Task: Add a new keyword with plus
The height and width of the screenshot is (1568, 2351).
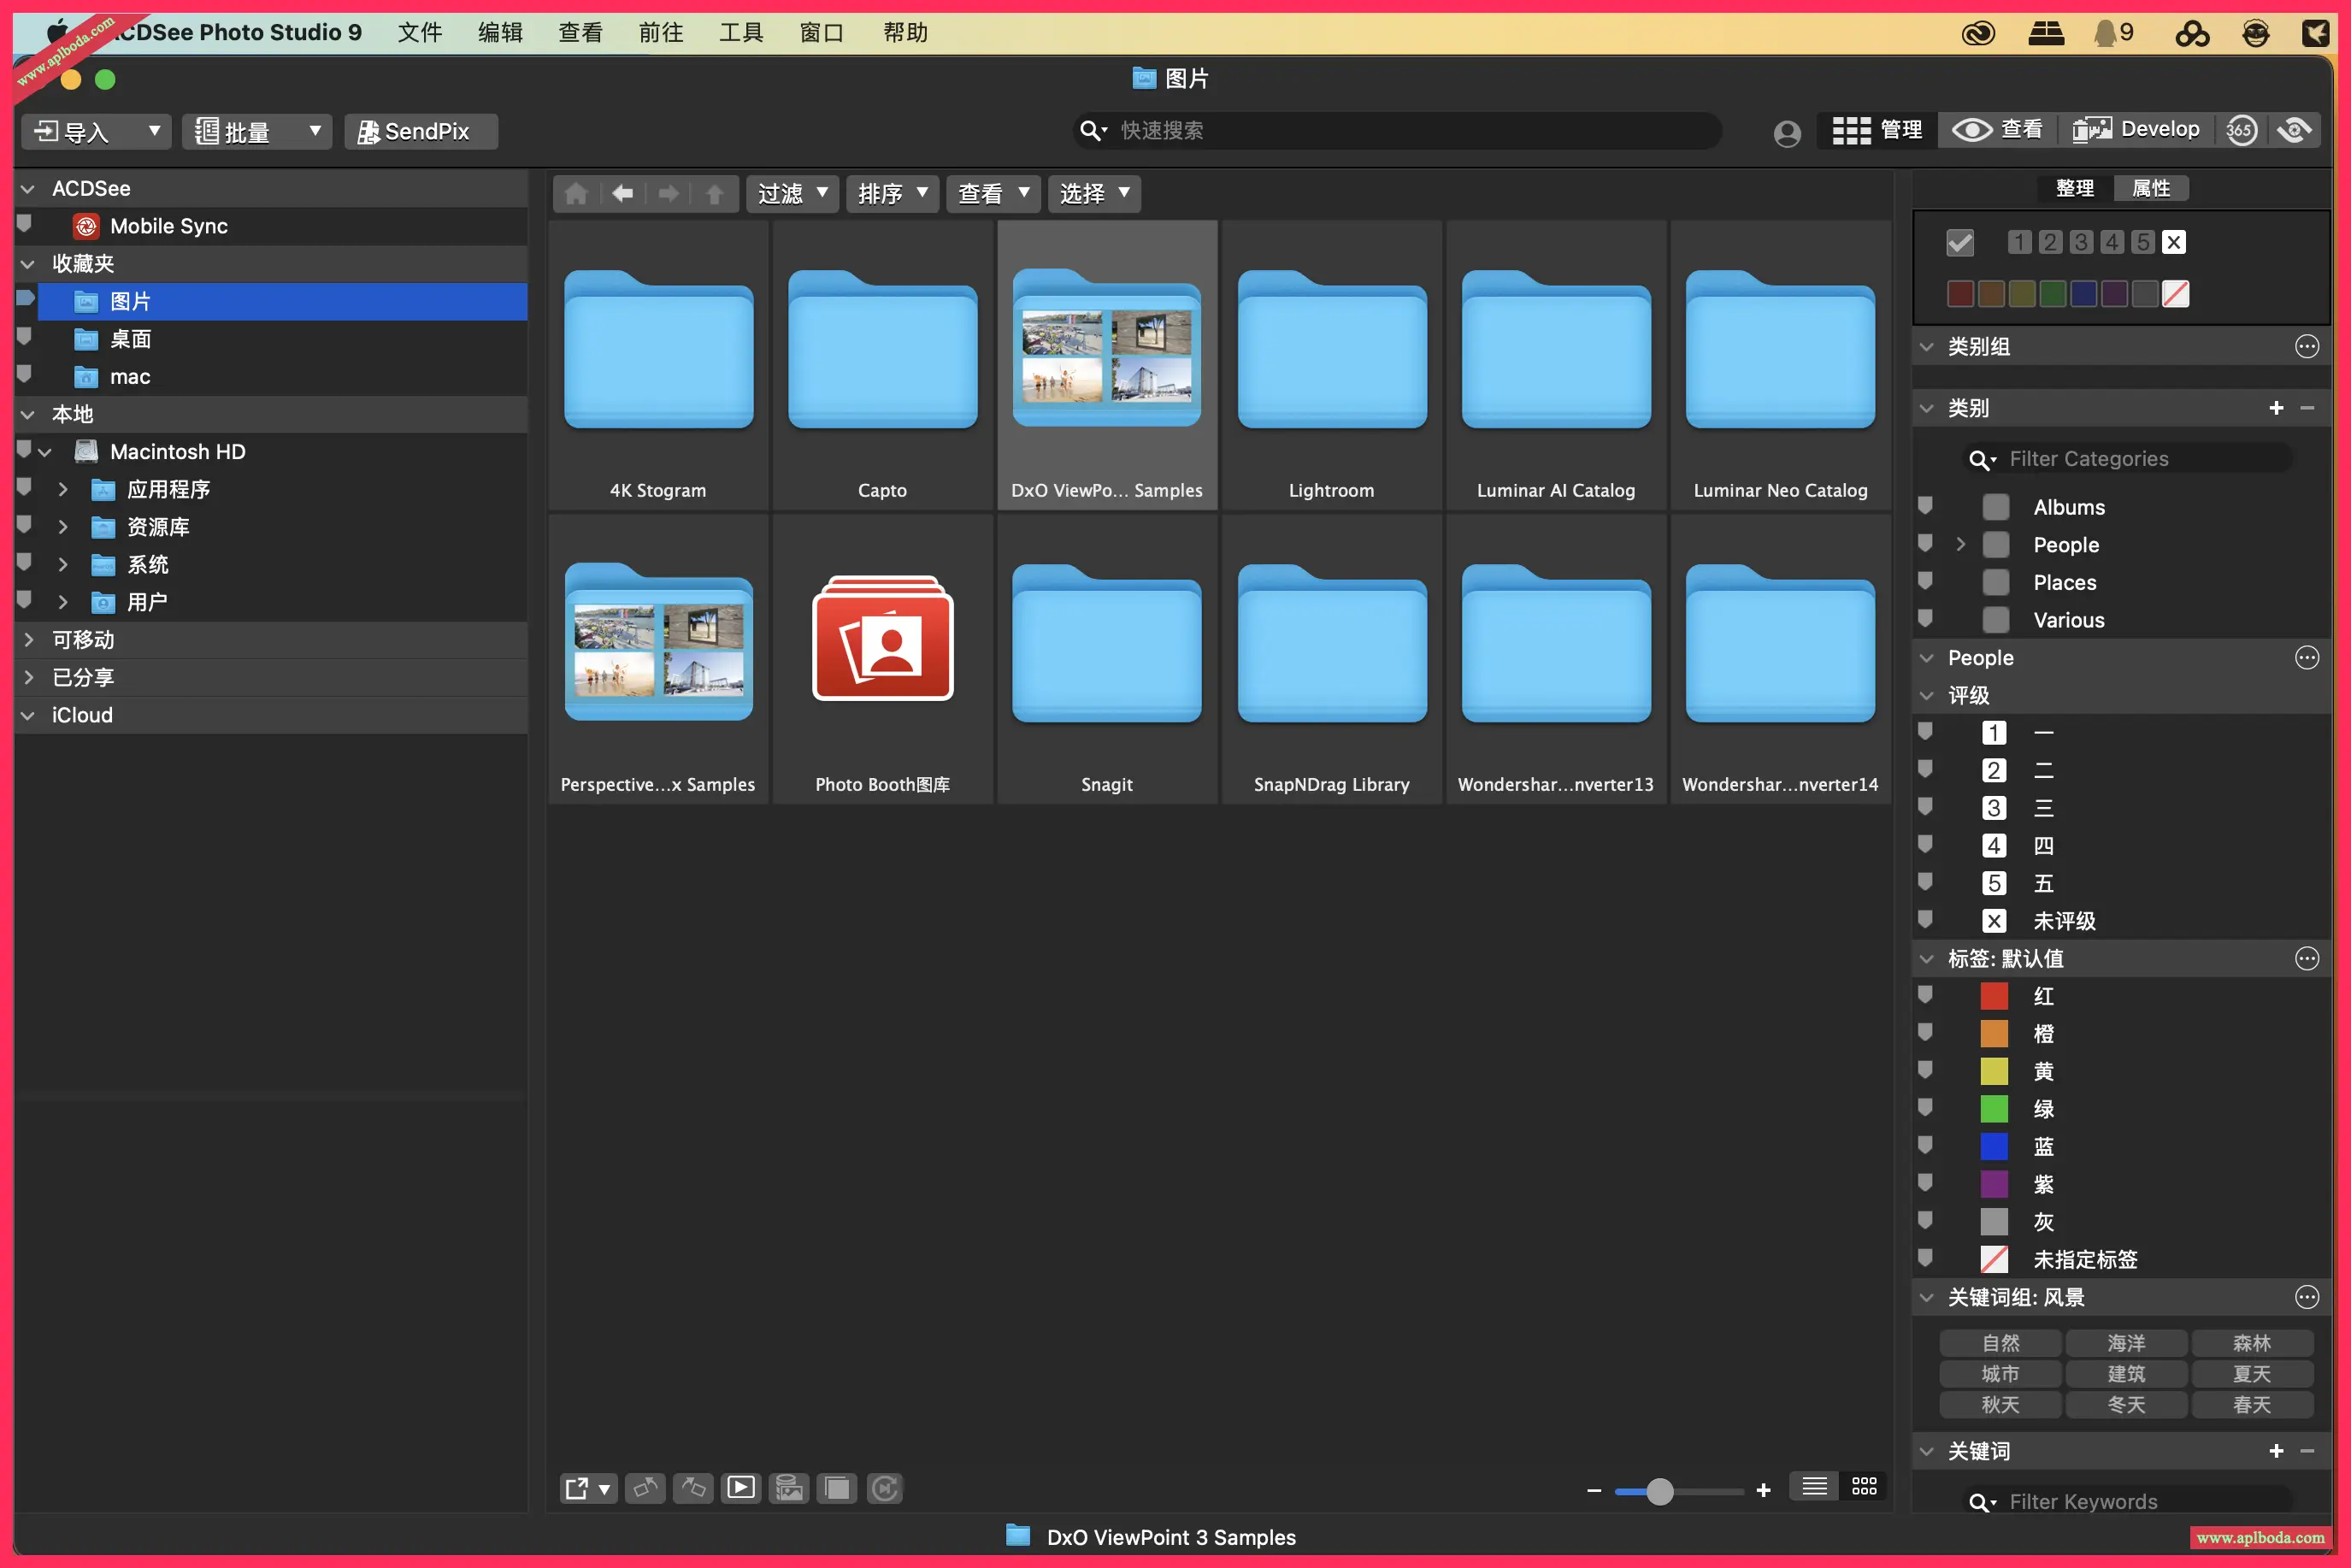Action: coord(2276,1451)
